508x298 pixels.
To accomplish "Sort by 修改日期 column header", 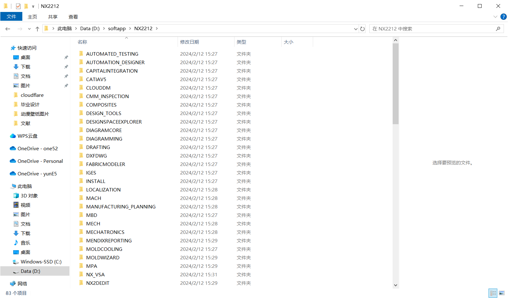I will pyautogui.click(x=189, y=42).
